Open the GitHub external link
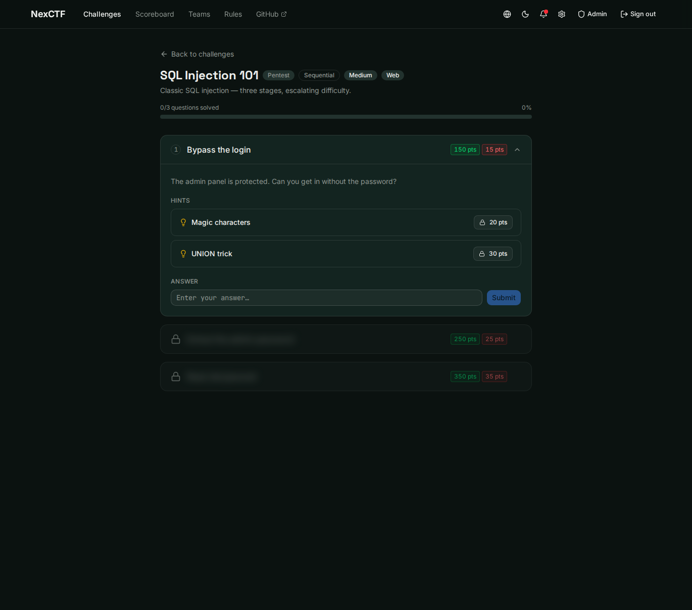Screen dimensions: 692x610 click(271, 14)
